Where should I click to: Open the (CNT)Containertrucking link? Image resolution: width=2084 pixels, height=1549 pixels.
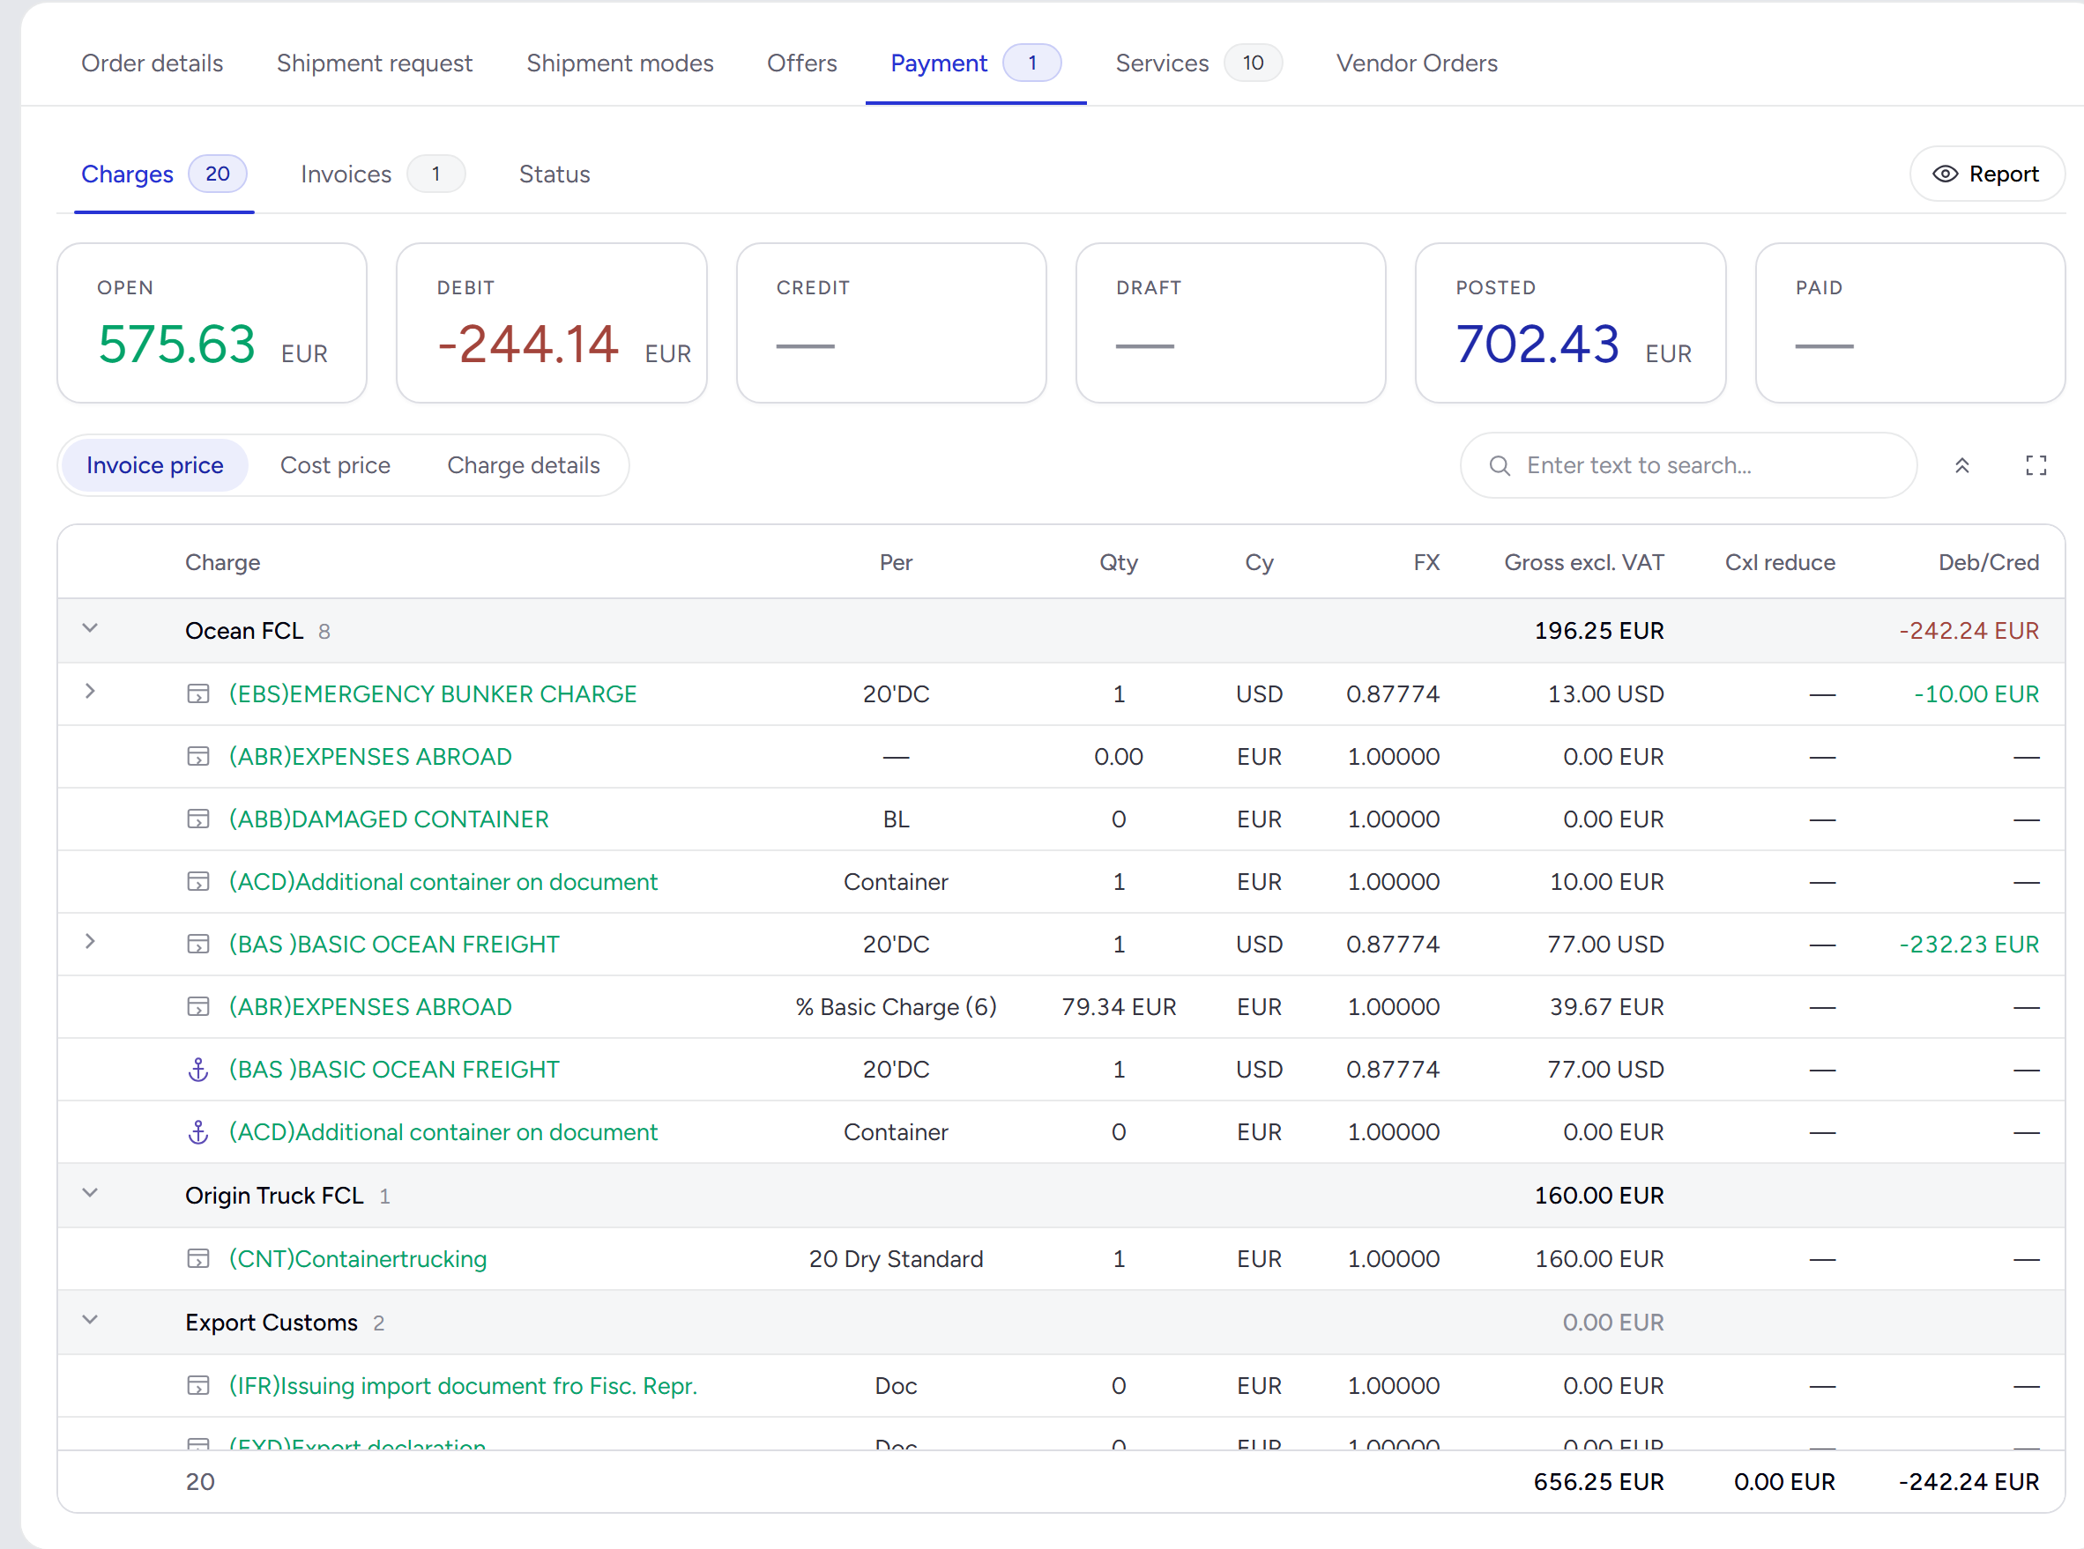tap(357, 1259)
